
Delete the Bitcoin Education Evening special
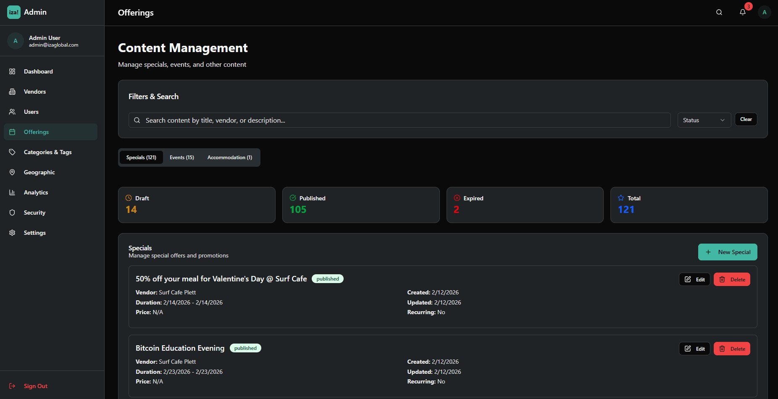point(731,348)
